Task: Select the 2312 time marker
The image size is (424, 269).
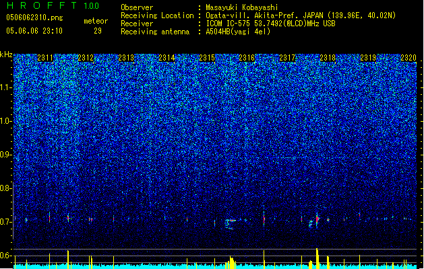Action: [x=86, y=58]
